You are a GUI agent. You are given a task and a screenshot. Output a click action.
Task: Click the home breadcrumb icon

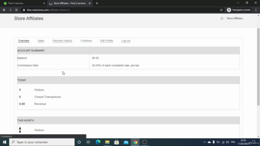222,18
